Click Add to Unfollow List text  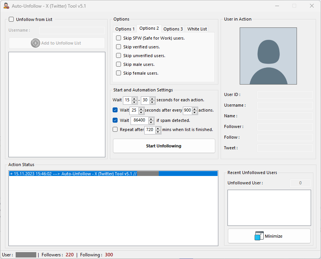[x=61, y=43]
